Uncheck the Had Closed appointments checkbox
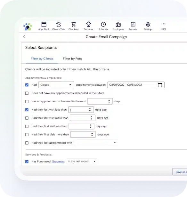Screen dimensions: 187x197 27,85
